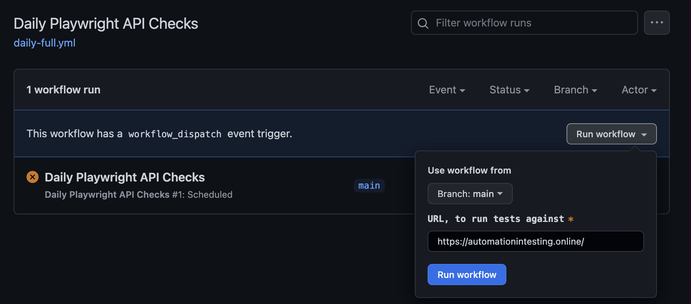Click the blue Run workflow button
The height and width of the screenshot is (304, 691).
click(x=467, y=275)
